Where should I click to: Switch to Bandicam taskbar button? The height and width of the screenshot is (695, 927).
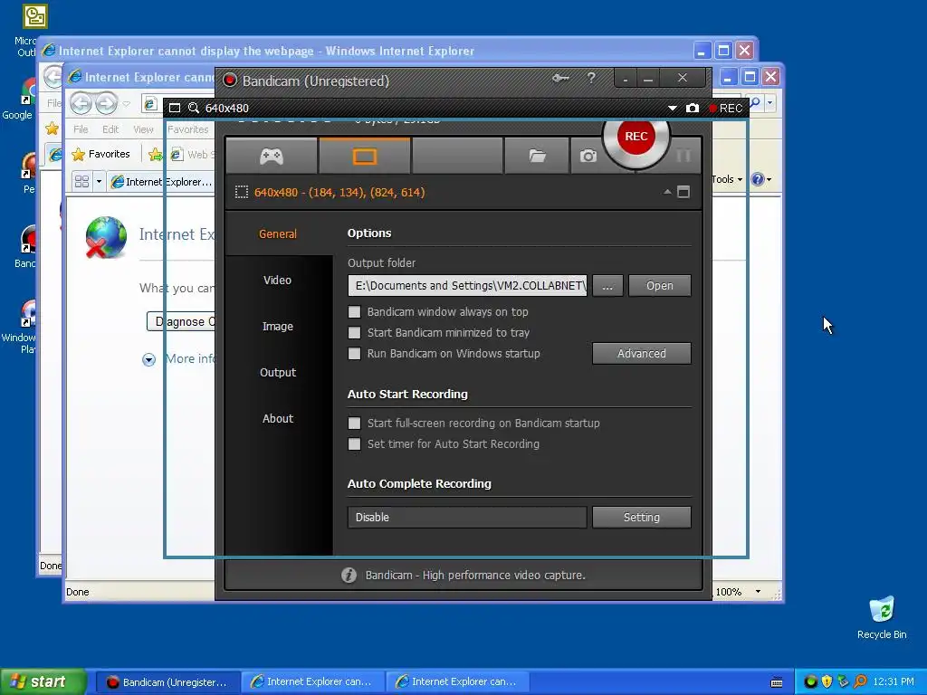(x=167, y=682)
